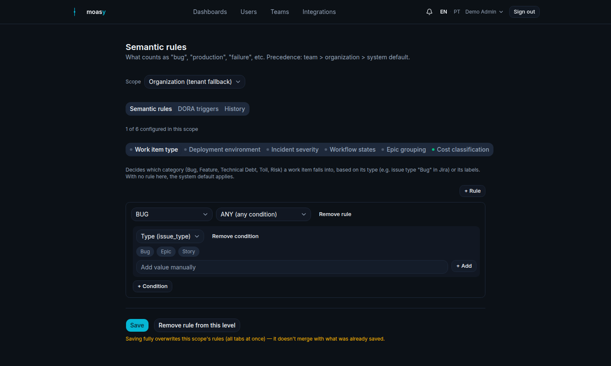Expand the Demo Admin user menu
The width and height of the screenshot is (611, 366).
(484, 12)
